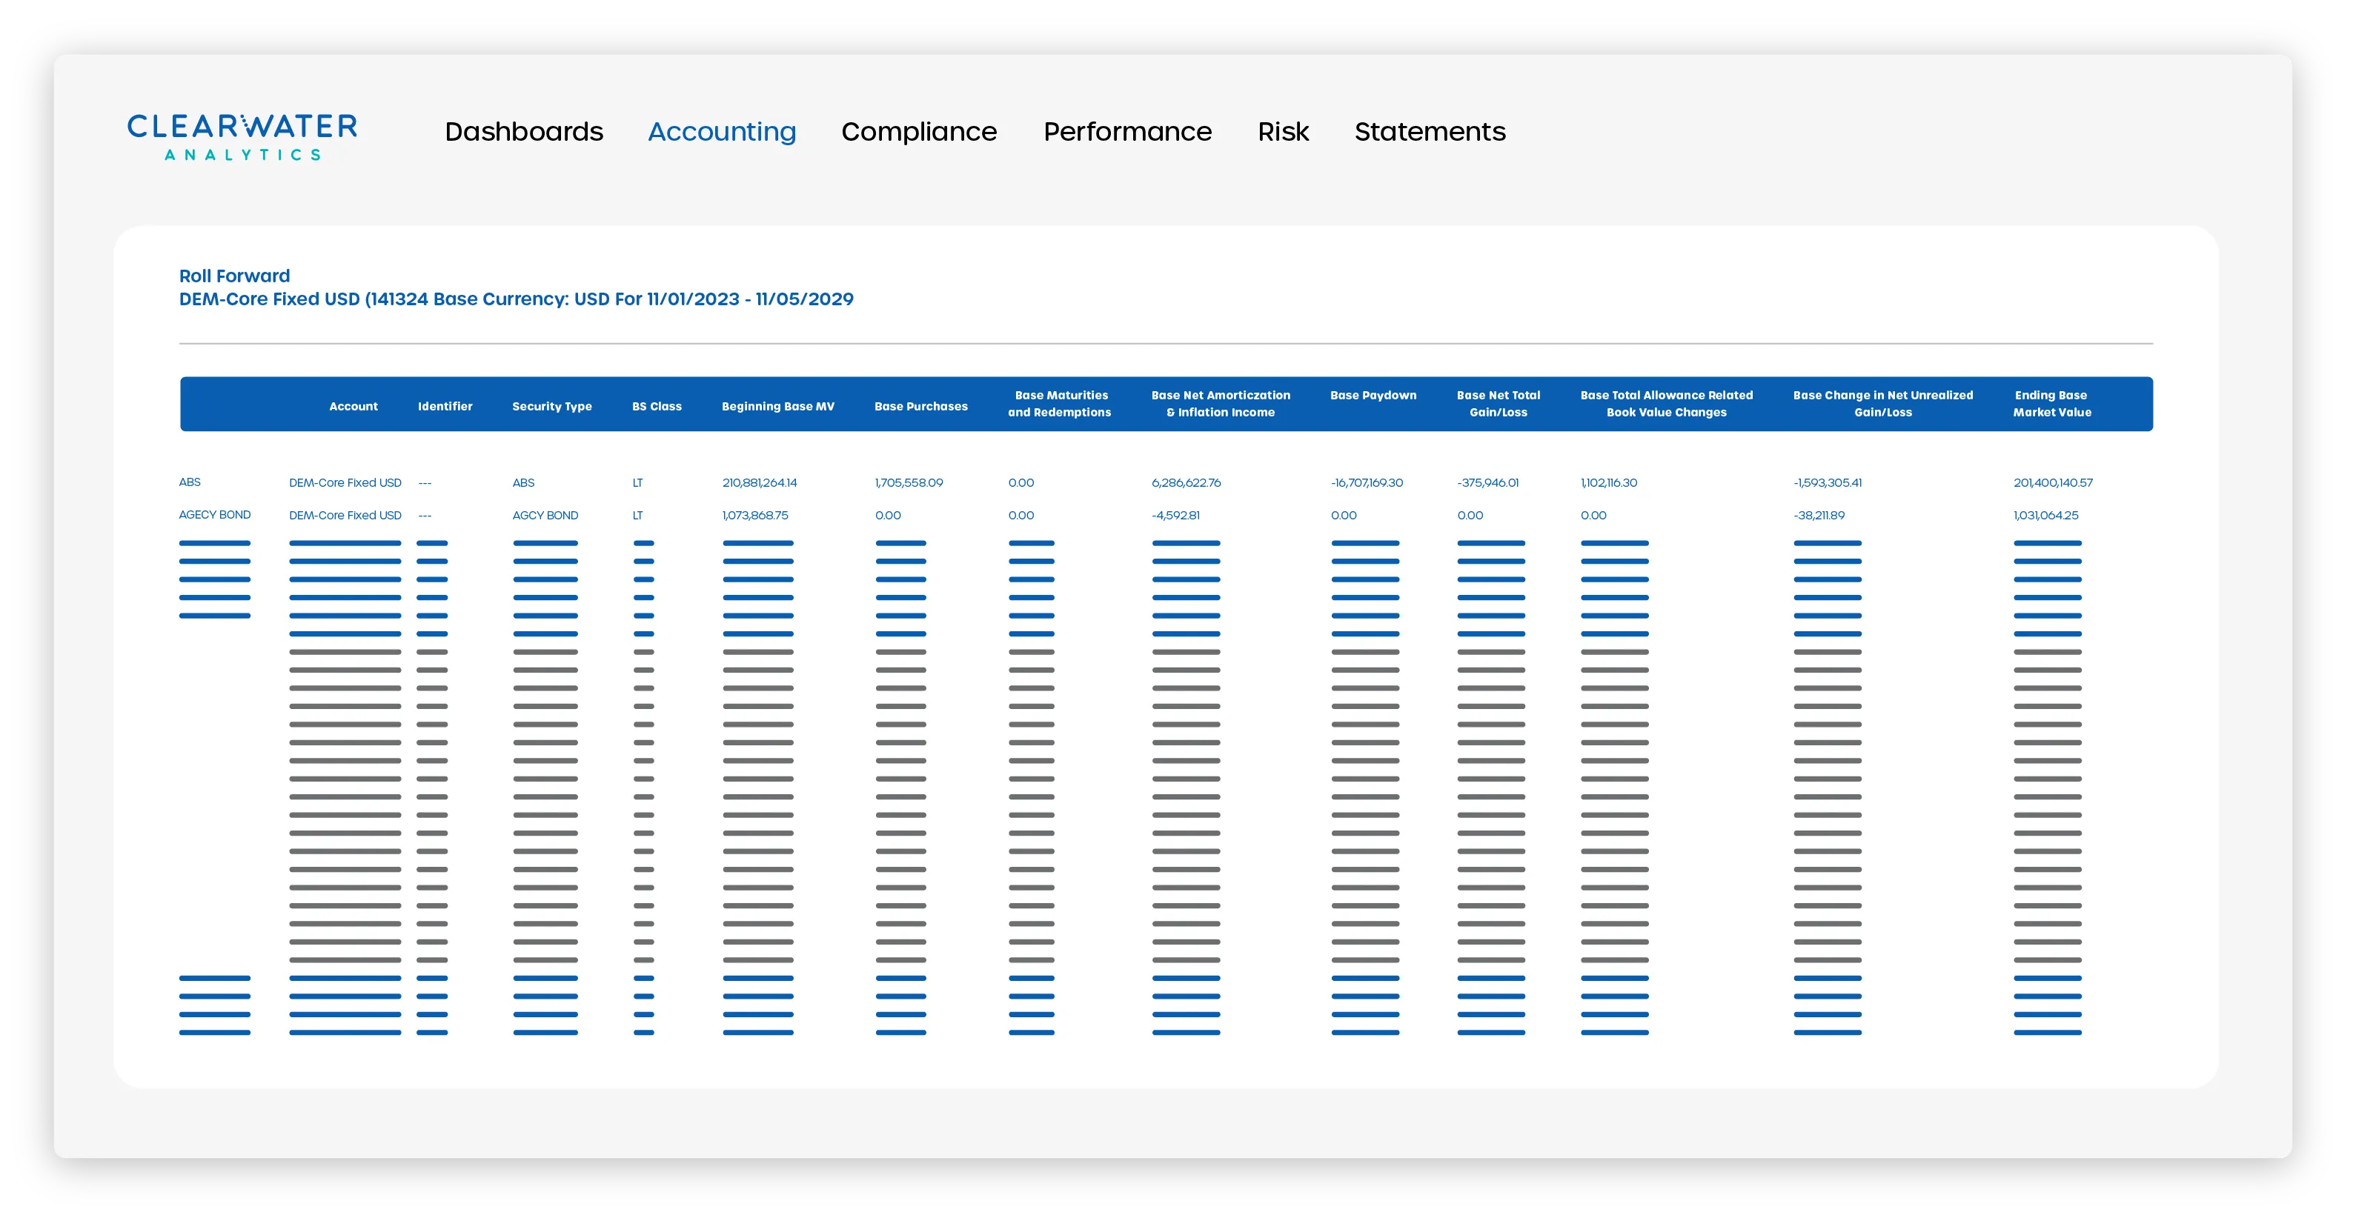Viewport: 2353px width, 1218px height.
Task: Click the AGCY BOND security type cell
Action: point(545,516)
